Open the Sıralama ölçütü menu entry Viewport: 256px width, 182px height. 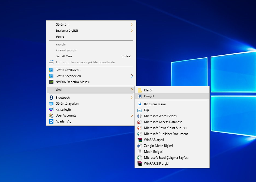(x=91, y=31)
